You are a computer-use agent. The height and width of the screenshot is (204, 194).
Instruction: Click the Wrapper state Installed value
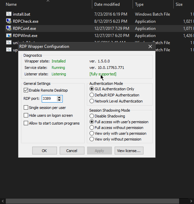click(59, 61)
